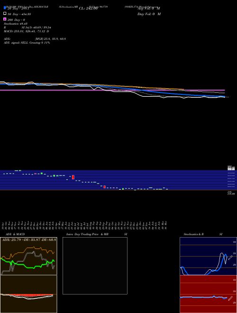Screen dimensions: 237x313
Task: Click the "216.00" price label below the candle band
Action: tap(231, 193)
